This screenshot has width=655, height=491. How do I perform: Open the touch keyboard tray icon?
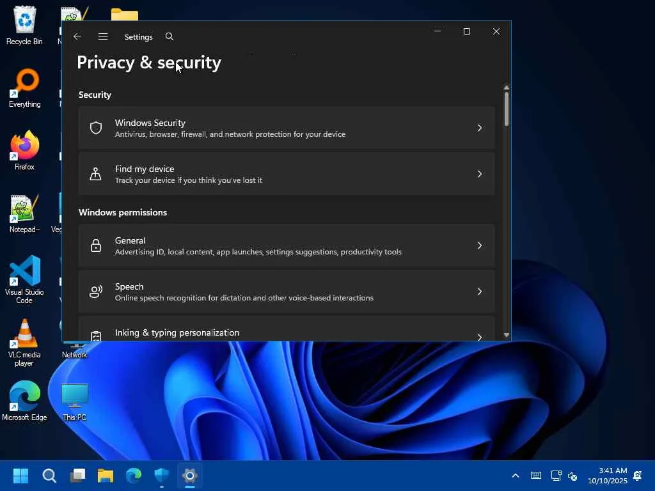(x=536, y=476)
